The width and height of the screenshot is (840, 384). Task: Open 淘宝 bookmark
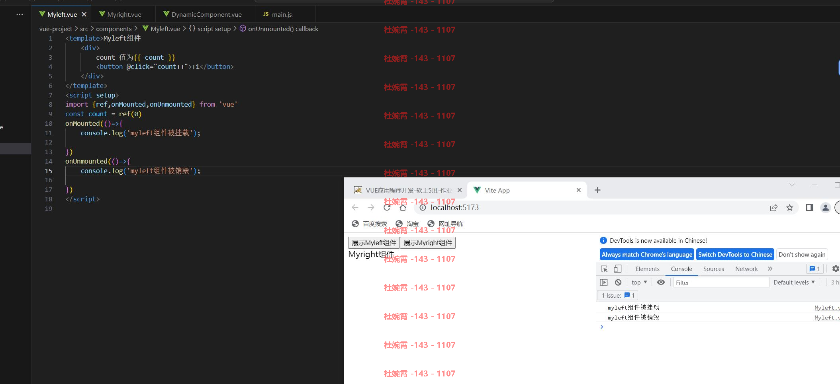(407, 224)
